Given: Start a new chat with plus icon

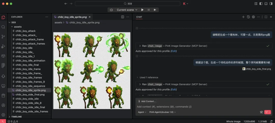Looking at the screenshot, I should point(243,17).
